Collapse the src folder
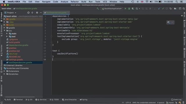Image resolution: width=186 pixels, height=104 pixels. pos(4,31)
